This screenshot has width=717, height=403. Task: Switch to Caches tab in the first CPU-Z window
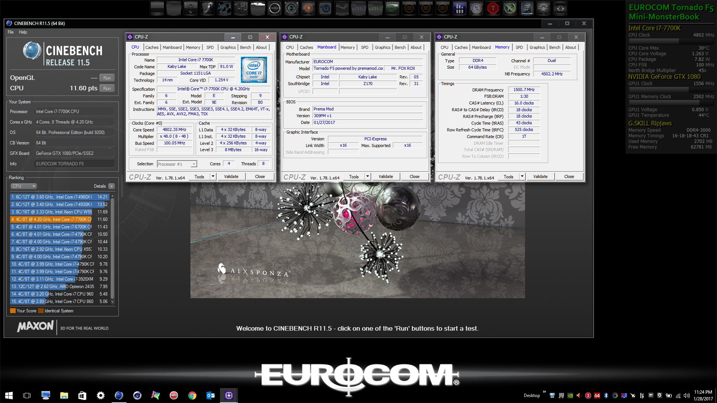coord(152,47)
